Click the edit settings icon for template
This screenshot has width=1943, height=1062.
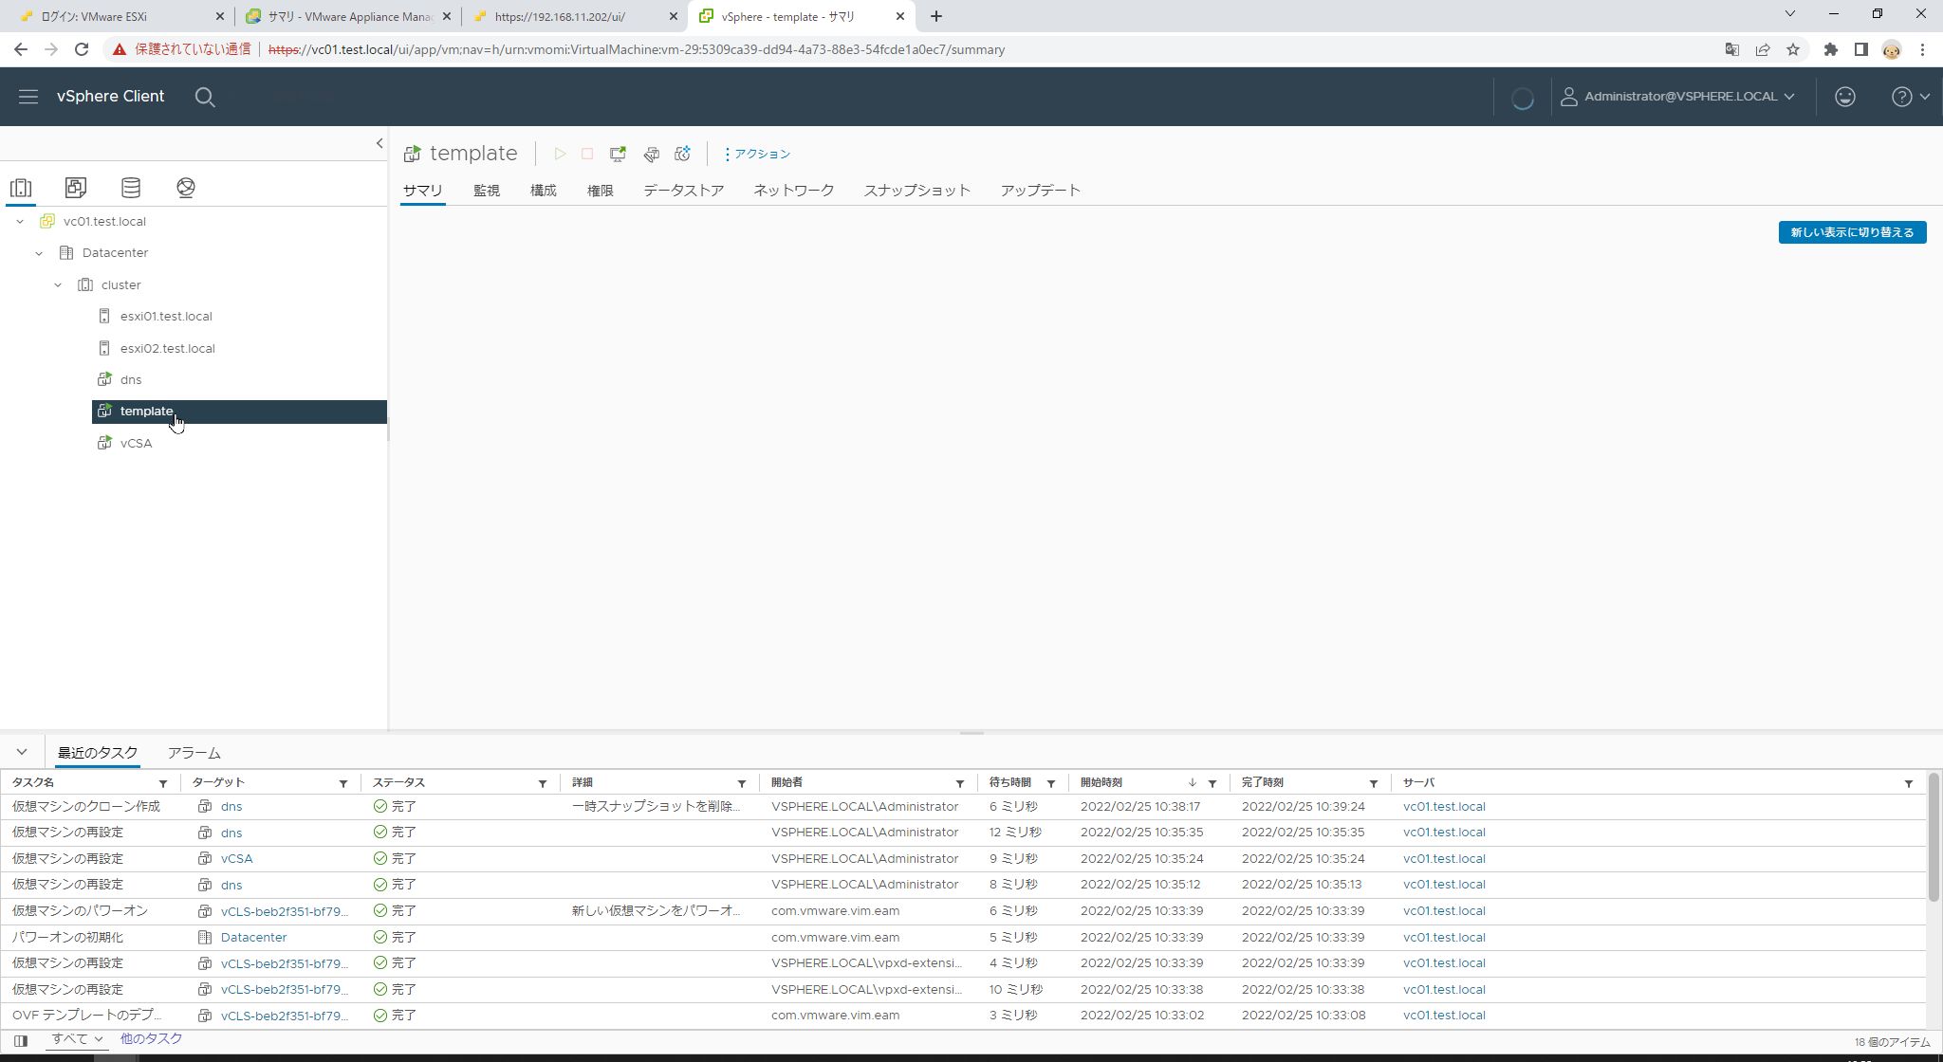651,154
